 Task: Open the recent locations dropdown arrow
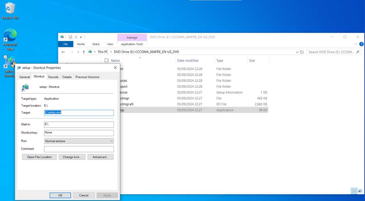[78, 52]
